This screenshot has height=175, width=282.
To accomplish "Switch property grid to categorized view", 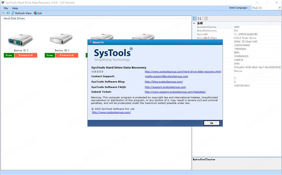I will coord(195,18).
